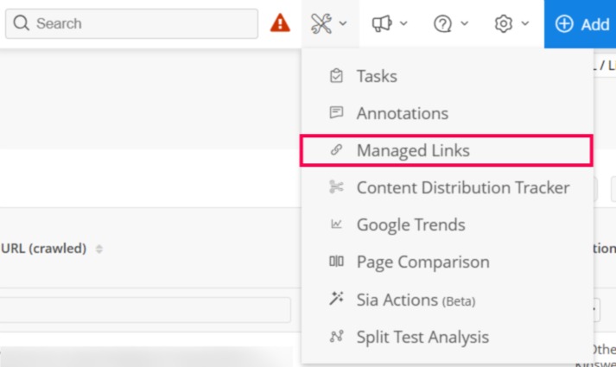The height and width of the screenshot is (367, 616).
Task: Open Tasks via its clipboard icon
Action: [337, 76]
